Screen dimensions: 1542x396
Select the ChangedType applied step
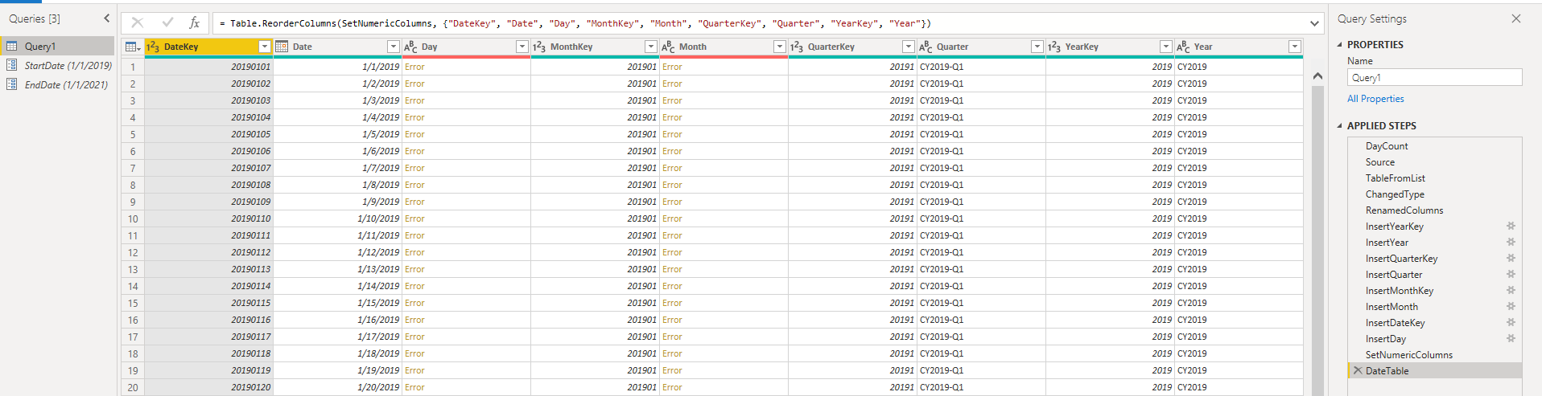tap(1435, 194)
